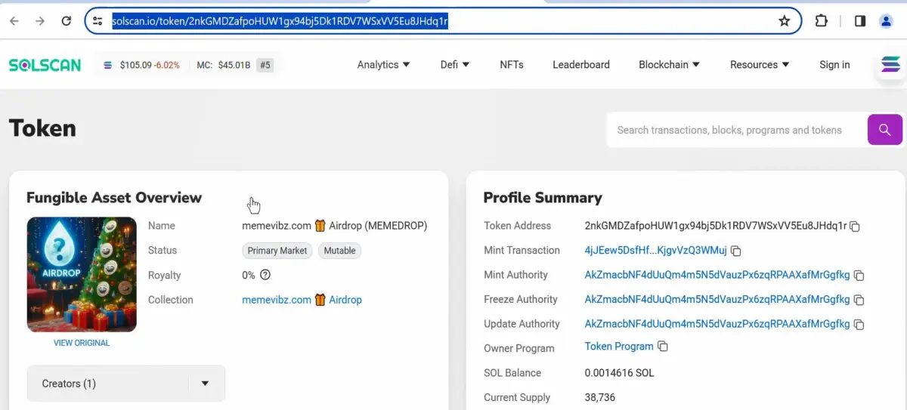Click the 0.0014616 SOL balance value
The image size is (907, 410).
pos(620,373)
